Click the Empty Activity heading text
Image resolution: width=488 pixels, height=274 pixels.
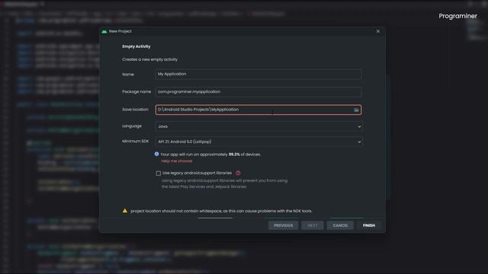[x=136, y=46]
